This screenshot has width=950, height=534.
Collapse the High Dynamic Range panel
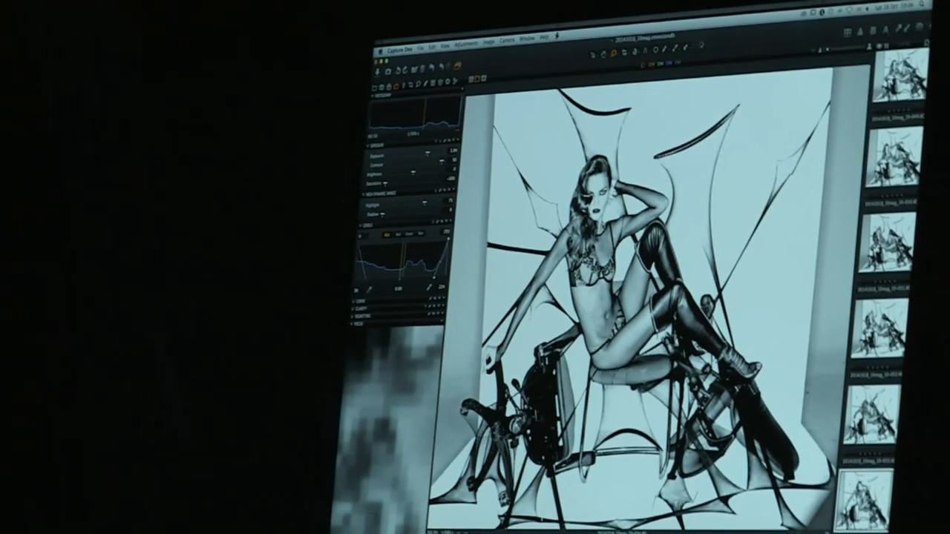coord(364,194)
